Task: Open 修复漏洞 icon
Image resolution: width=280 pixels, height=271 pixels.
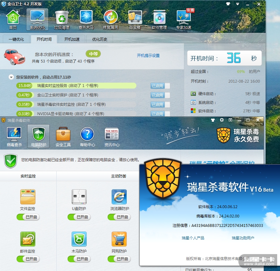Action: (110, 19)
